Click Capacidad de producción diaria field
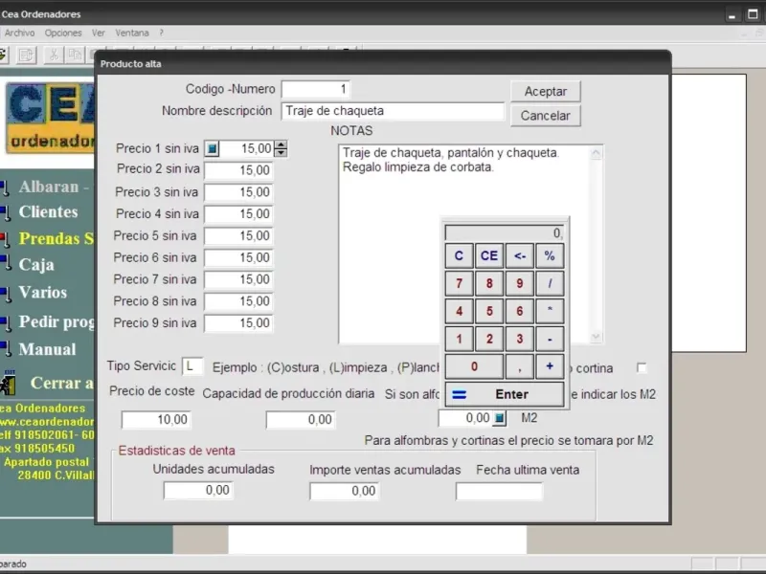Screen dimensions: 766x574 pos(301,420)
